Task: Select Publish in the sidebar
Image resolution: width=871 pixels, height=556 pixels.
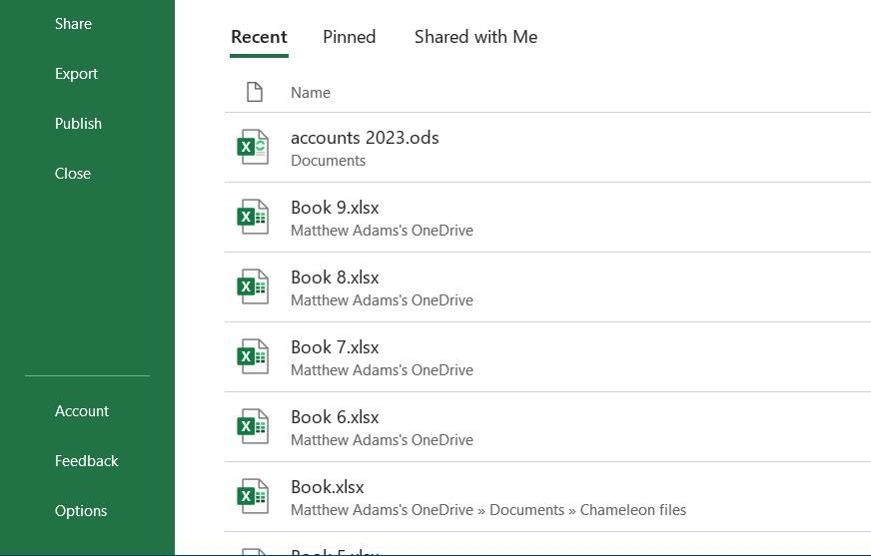Action: tap(78, 124)
